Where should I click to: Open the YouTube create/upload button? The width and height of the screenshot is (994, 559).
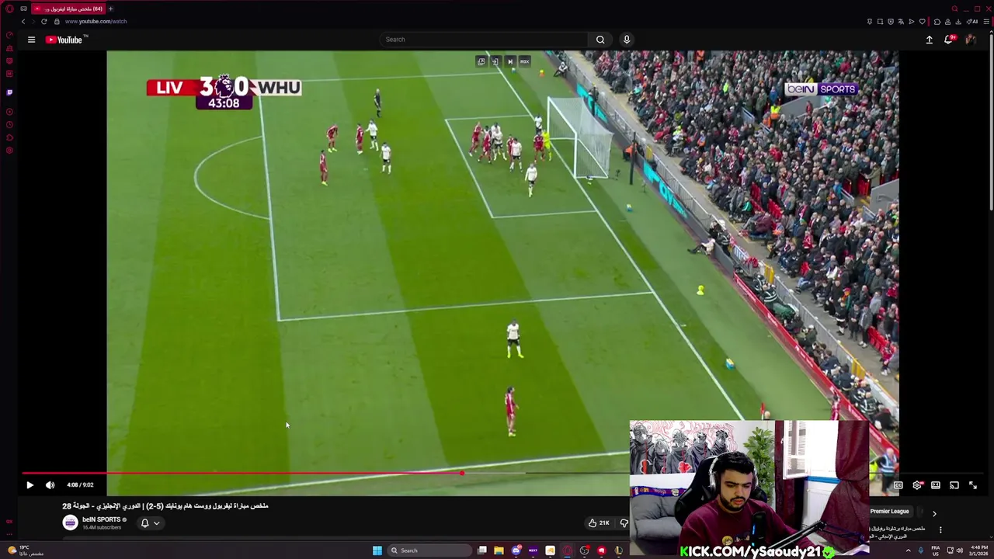click(929, 40)
